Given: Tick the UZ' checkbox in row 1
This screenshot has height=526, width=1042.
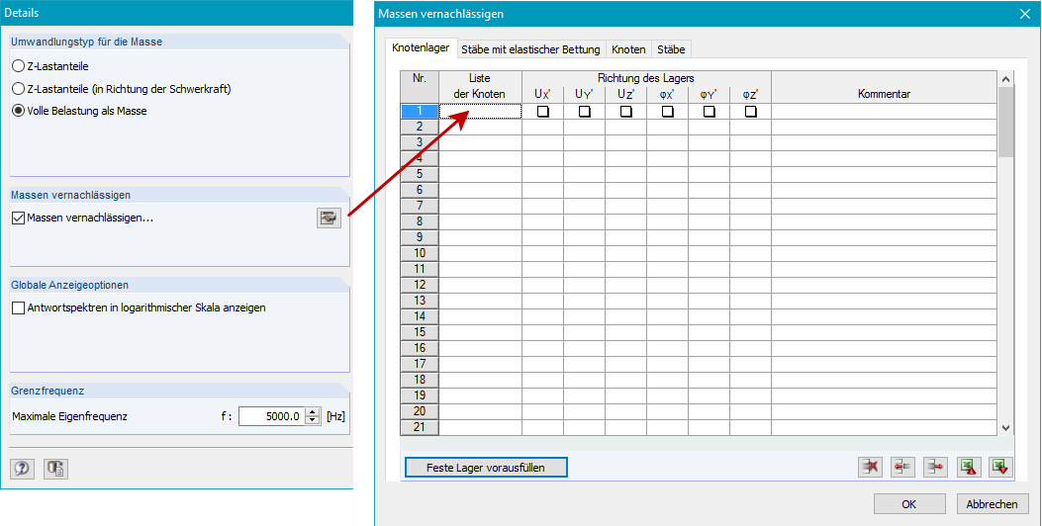Looking at the screenshot, I should tap(626, 112).
